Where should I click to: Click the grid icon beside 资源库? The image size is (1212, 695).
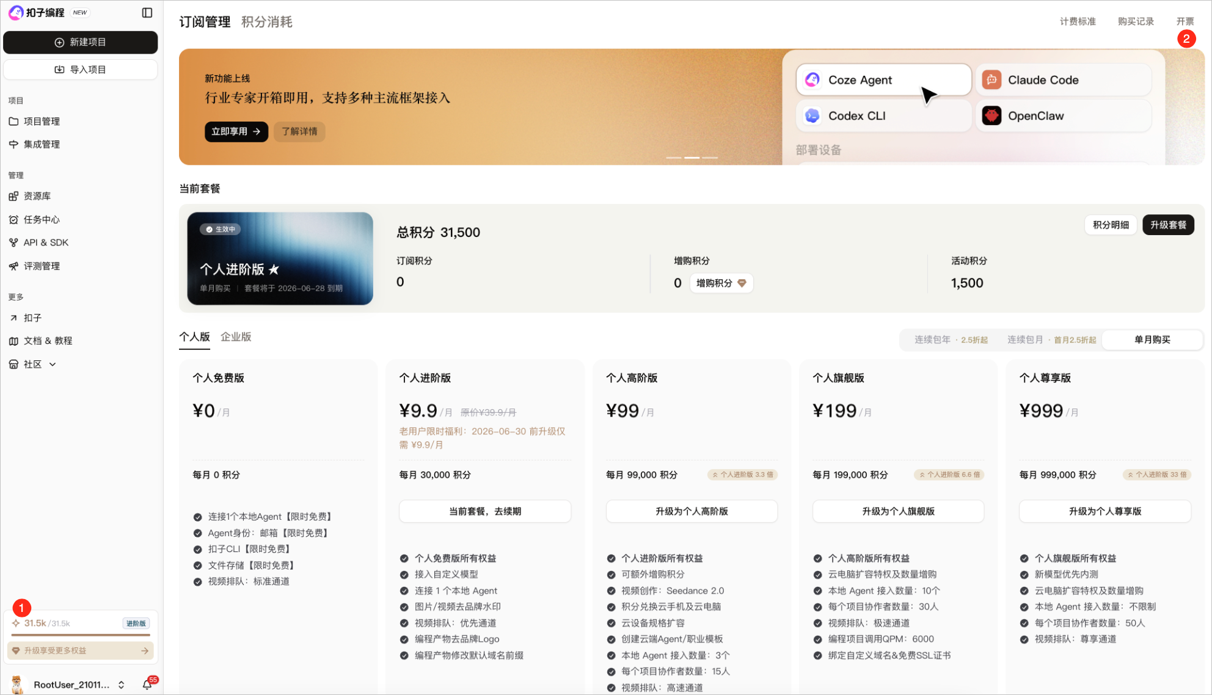click(13, 196)
